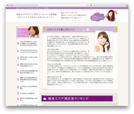Reload the page with the refresh icon

pyautogui.click(x=87, y=5)
